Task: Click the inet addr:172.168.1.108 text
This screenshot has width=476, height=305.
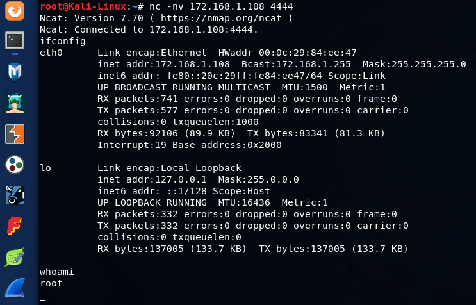Action: 163,64
